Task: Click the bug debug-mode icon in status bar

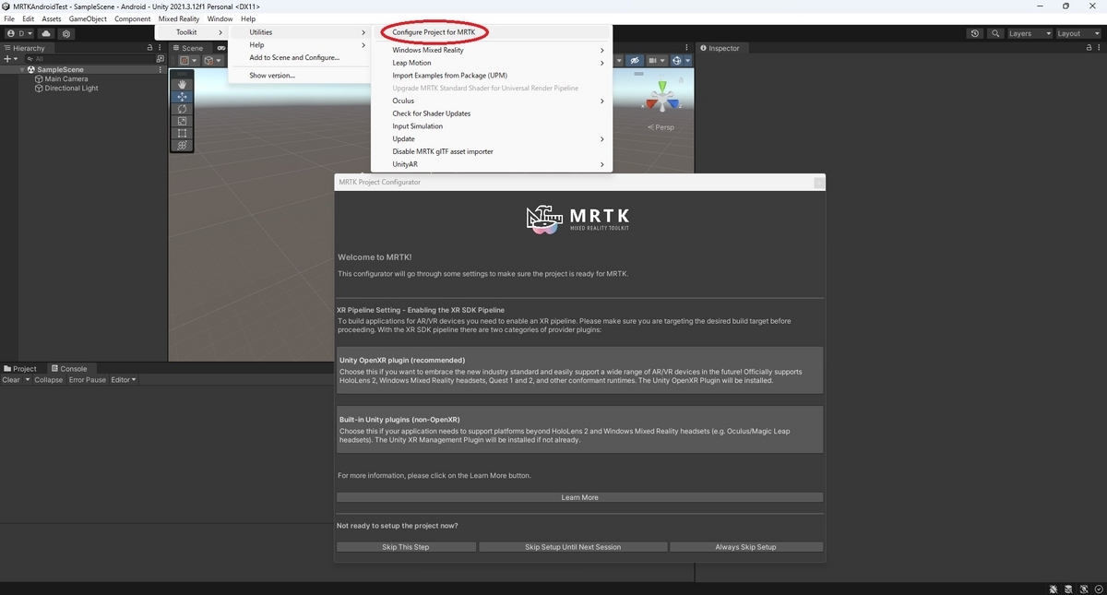Action: click(x=1053, y=588)
